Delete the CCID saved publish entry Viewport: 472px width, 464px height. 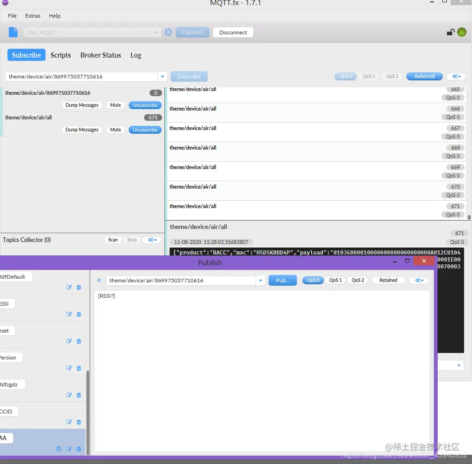pos(79,422)
